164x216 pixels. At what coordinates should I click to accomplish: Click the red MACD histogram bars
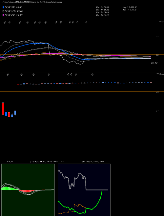[x=27, y=191]
